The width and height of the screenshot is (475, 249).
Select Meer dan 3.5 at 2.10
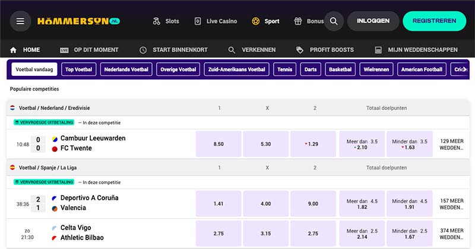point(362,144)
